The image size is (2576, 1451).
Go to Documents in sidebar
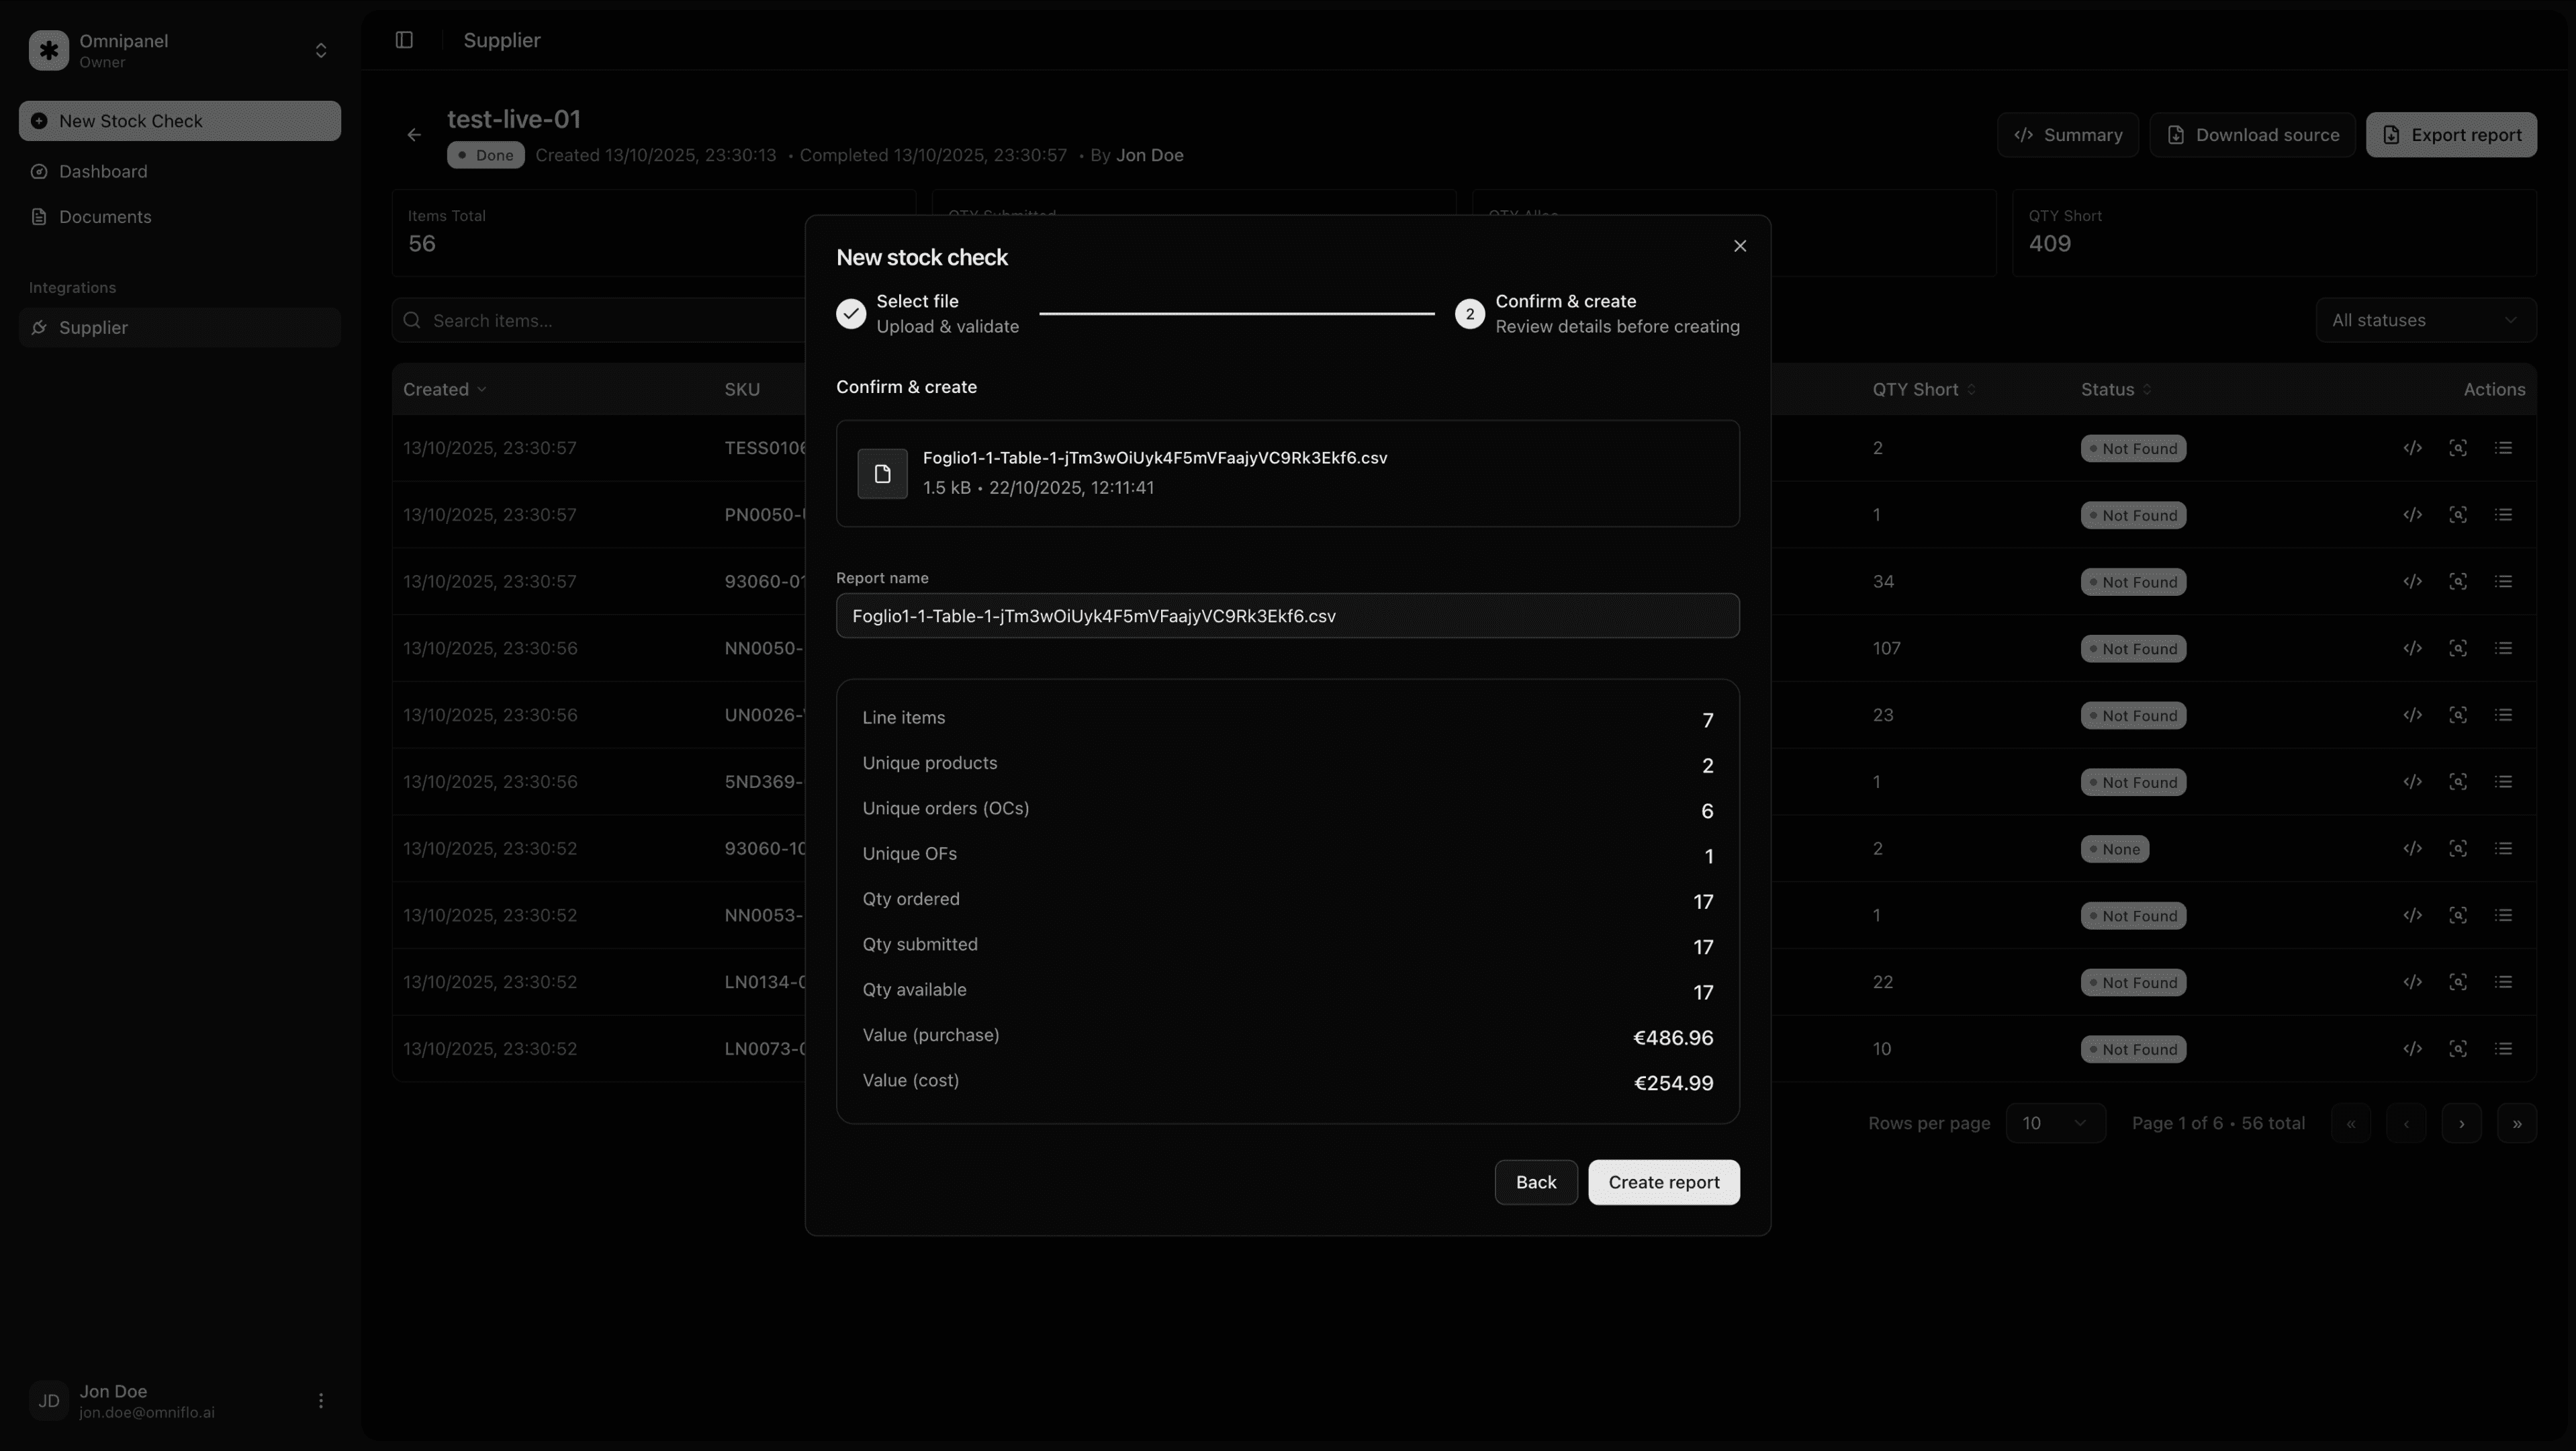(105, 217)
